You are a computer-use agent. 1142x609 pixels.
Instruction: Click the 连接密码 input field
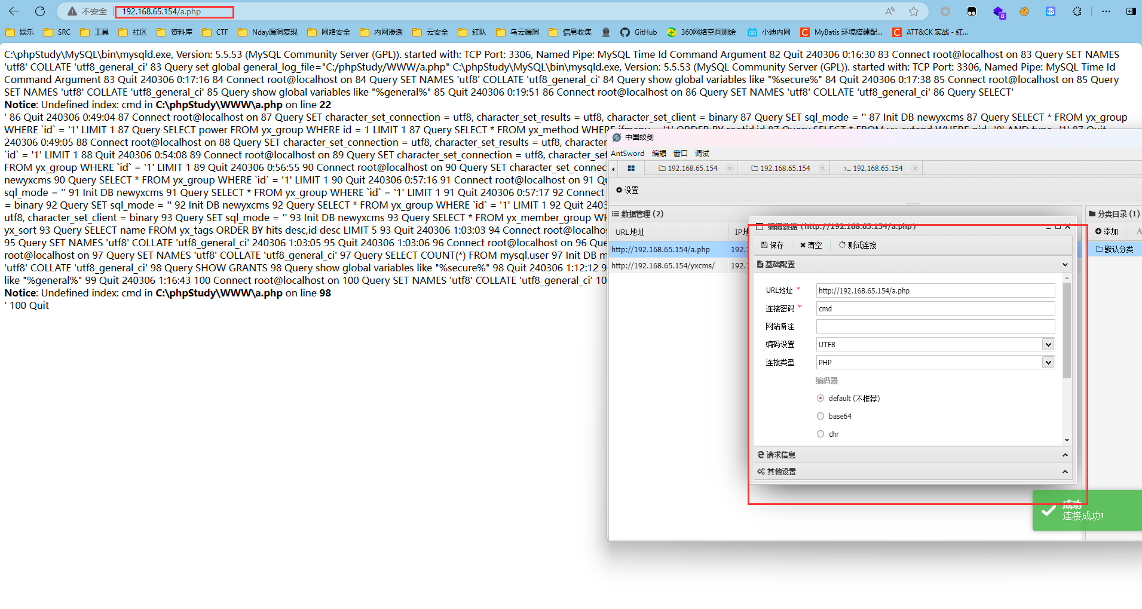935,309
